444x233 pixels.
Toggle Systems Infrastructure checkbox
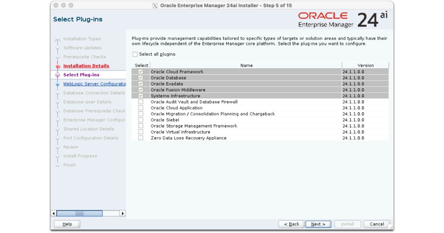coord(141,96)
